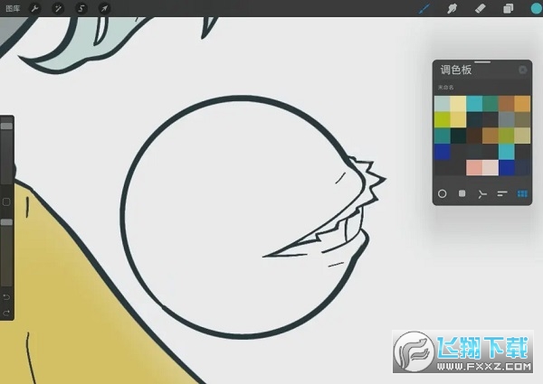Image resolution: width=543 pixels, height=384 pixels.
Task: Pick the sea green swatch
Action: pos(491,104)
